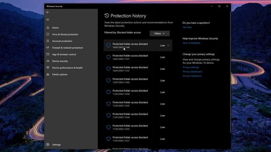Viewport: 271px width, 152px height.
Task: Open Family options section
Action: click(x=60, y=74)
